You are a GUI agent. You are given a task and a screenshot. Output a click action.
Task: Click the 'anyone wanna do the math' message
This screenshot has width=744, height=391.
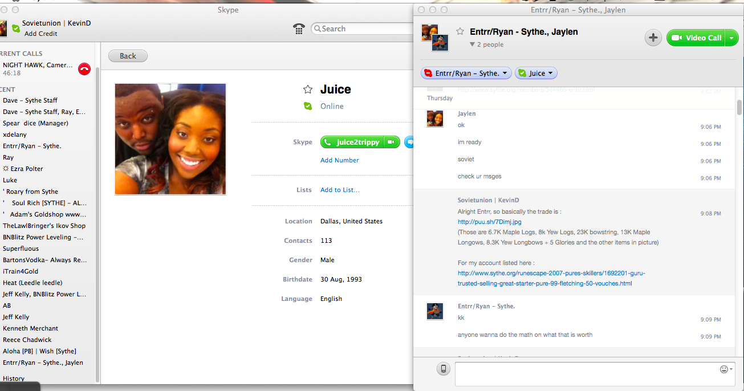[x=525, y=335]
